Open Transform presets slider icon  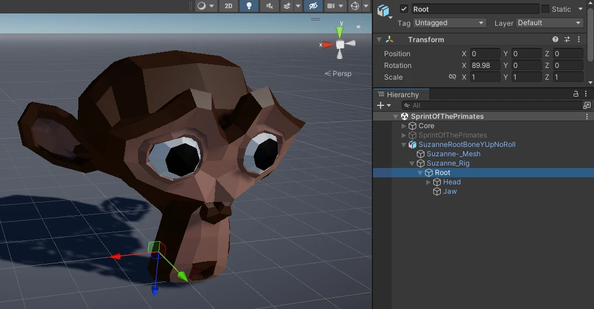(567, 39)
